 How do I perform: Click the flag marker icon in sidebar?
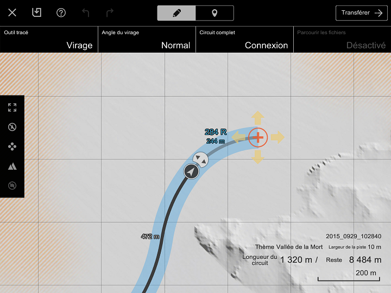pyautogui.click(x=12, y=186)
